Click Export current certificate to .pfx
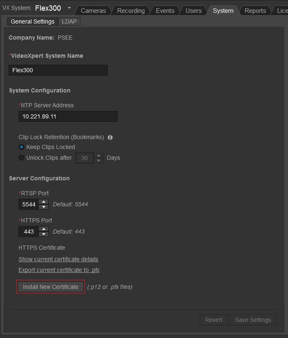288x338 pixels. click(x=59, y=270)
